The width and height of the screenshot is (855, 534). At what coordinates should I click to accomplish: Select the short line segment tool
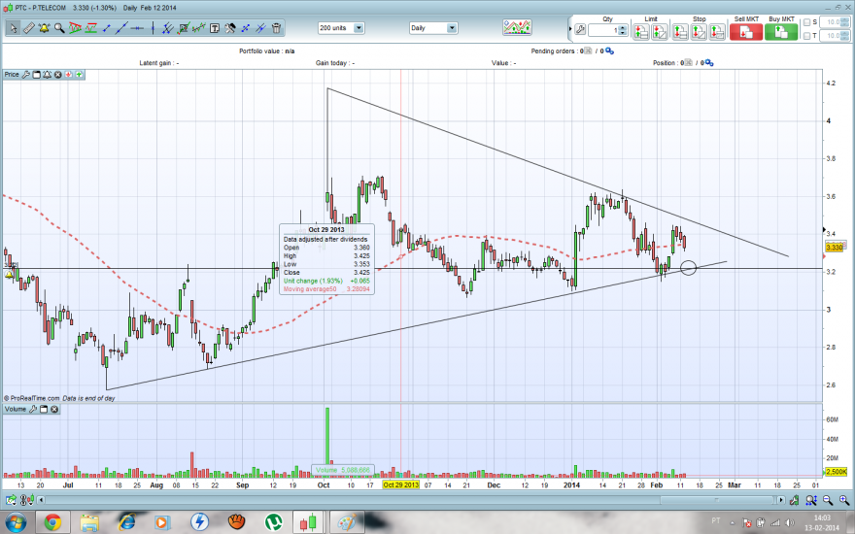pos(106,28)
